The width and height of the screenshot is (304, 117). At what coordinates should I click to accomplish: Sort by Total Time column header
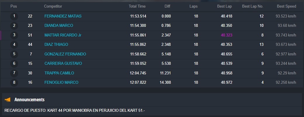click(137, 6)
